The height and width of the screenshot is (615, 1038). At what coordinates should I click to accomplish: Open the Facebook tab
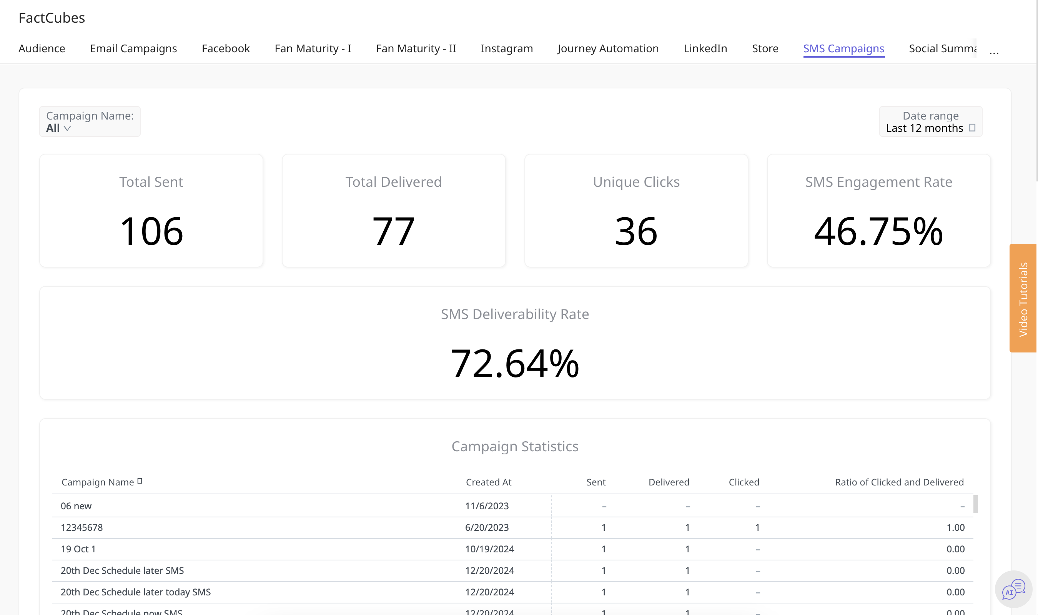coord(226,48)
